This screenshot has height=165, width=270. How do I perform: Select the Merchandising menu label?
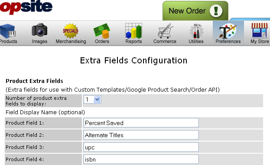click(x=71, y=41)
